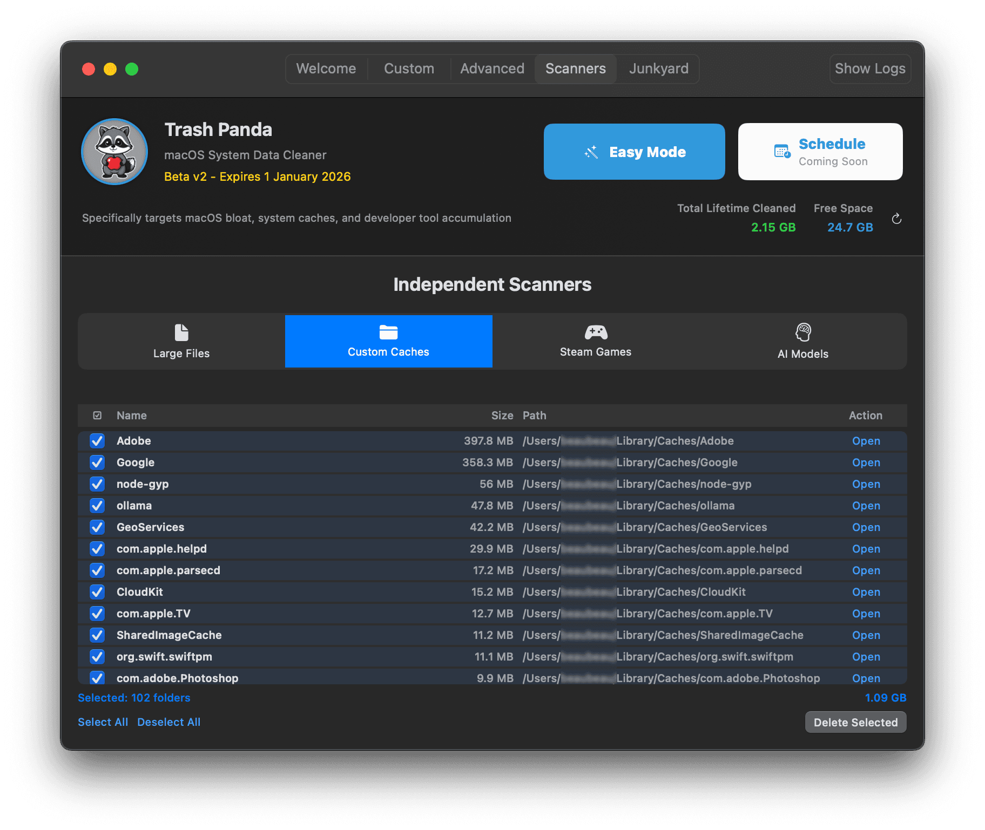Image resolution: width=985 pixels, height=830 pixels.
Task: Open the AI Models scanner
Action: [x=802, y=342]
